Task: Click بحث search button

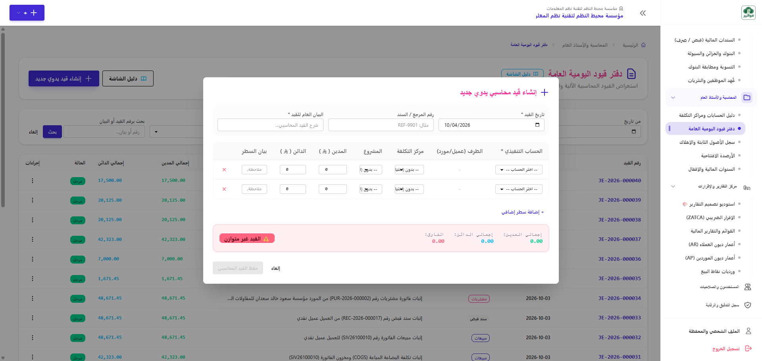Action: 52,132
